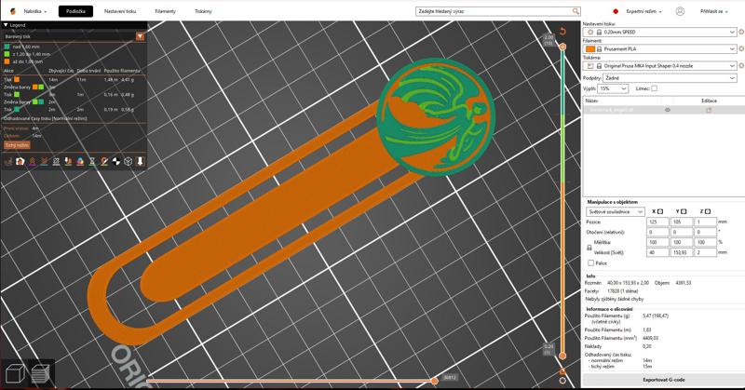Click the Pozice X input field
The width and height of the screenshot is (745, 390).
[657, 222]
